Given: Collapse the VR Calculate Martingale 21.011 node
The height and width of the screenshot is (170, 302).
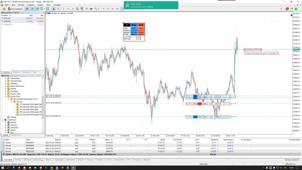Looking at the screenshot, I should point(8,99).
